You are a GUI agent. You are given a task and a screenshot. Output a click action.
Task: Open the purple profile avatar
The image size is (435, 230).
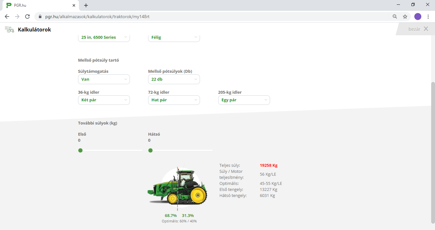pyautogui.click(x=418, y=17)
